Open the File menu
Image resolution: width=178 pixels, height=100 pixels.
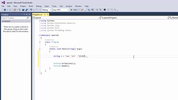pos(3,6)
